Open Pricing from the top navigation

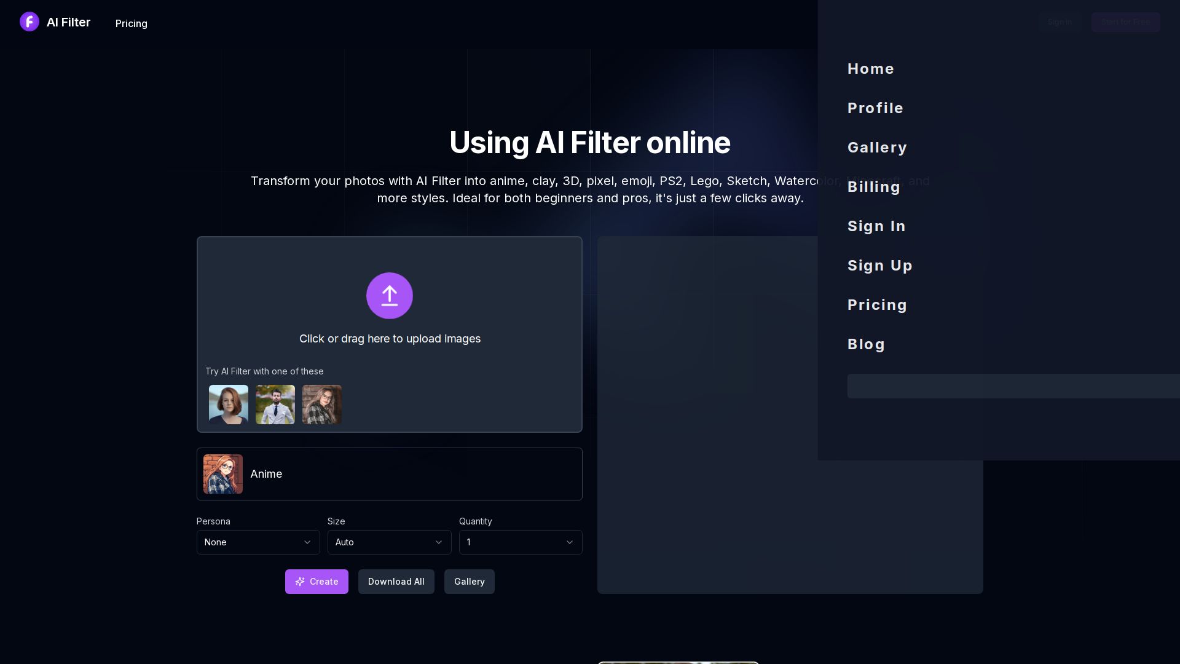[x=131, y=23]
